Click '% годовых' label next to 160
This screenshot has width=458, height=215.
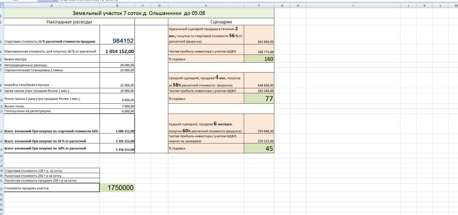pos(206,59)
